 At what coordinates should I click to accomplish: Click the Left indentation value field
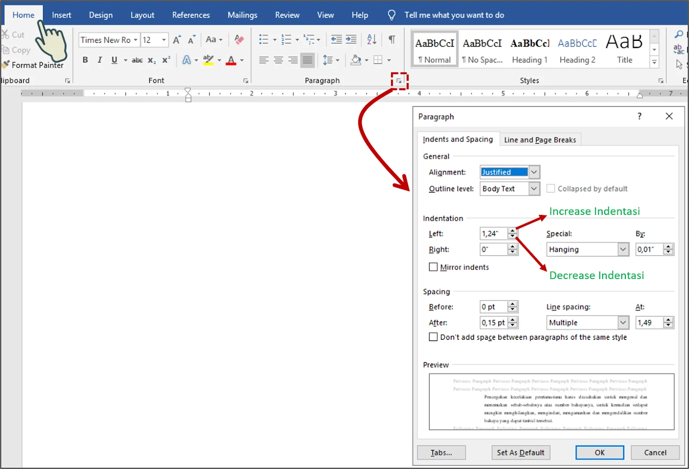pos(494,233)
